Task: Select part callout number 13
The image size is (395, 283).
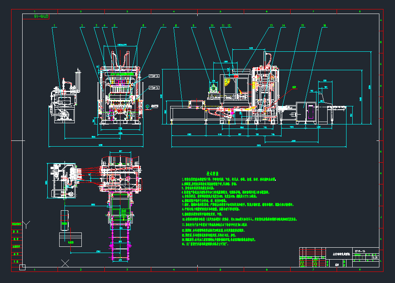Action: coord(271,26)
